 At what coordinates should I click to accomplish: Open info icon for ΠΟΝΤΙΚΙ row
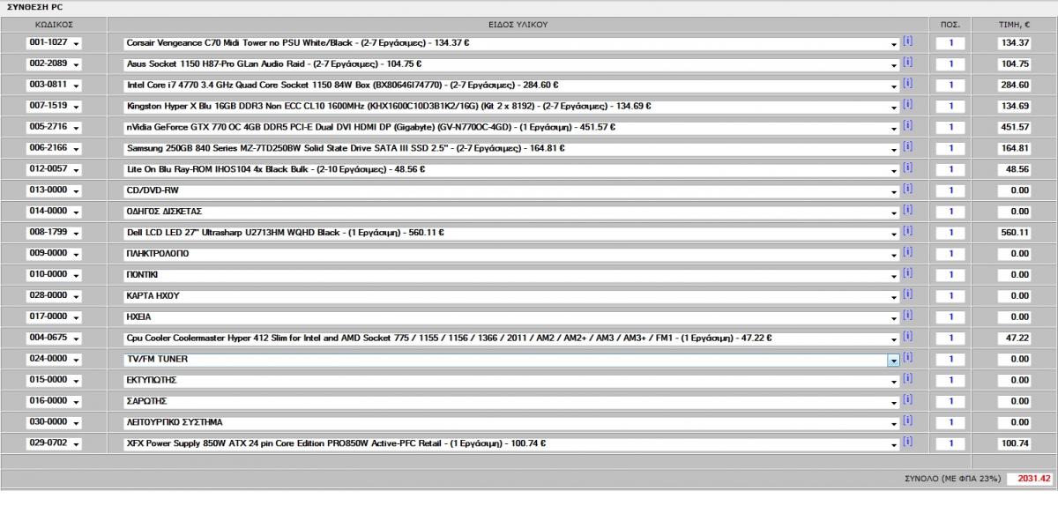click(908, 274)
